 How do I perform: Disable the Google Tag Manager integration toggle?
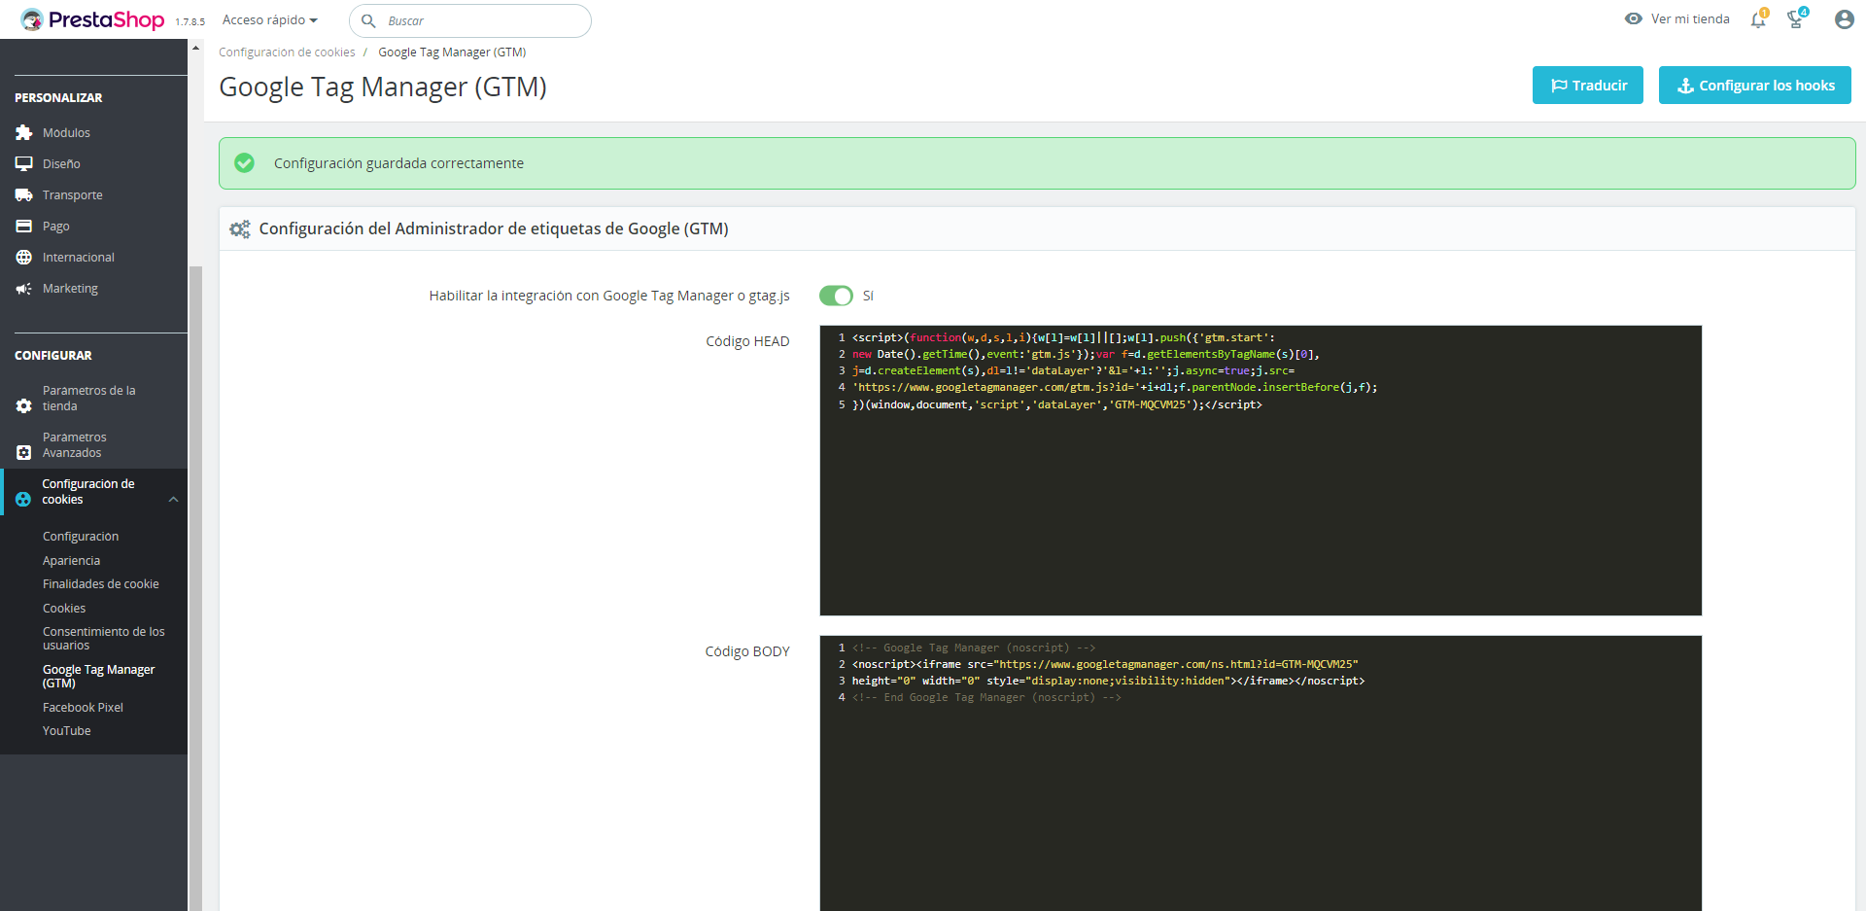[x=836, y=296]
